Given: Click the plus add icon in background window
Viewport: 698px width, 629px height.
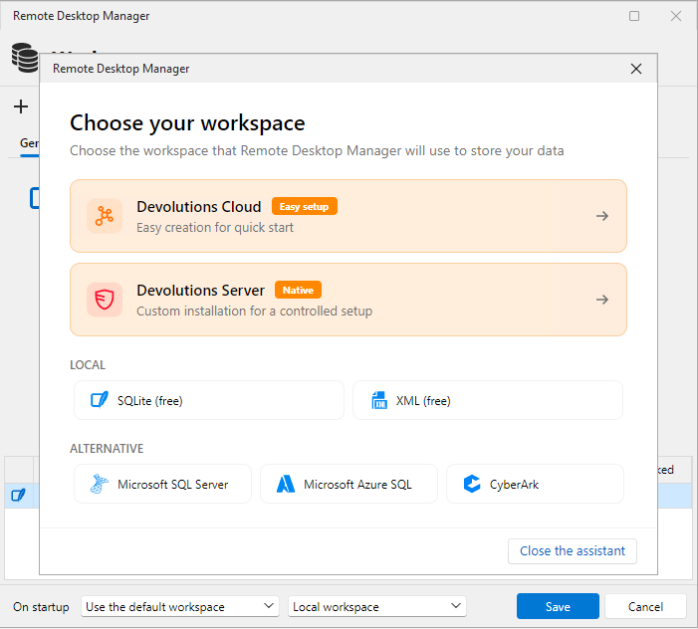Looking at the screenshot, I should click(21, 106).
